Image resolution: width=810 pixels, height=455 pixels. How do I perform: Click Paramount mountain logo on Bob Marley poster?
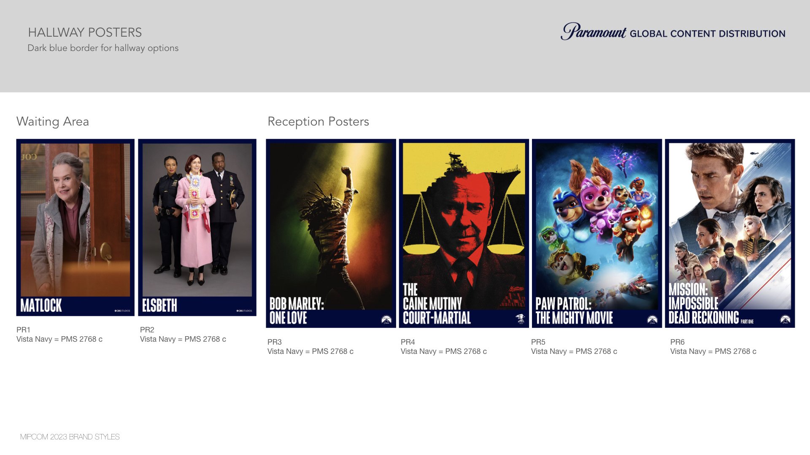[x=386, y=319]
